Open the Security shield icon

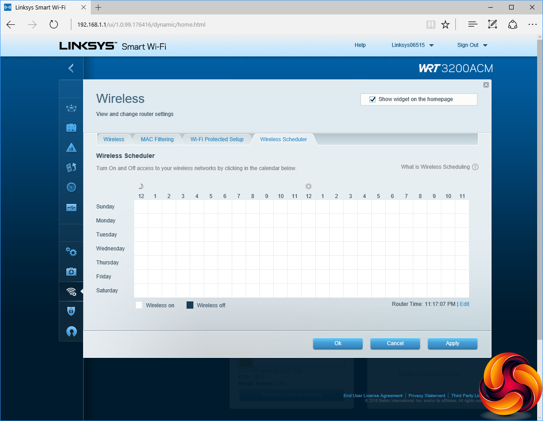point(71,311)
